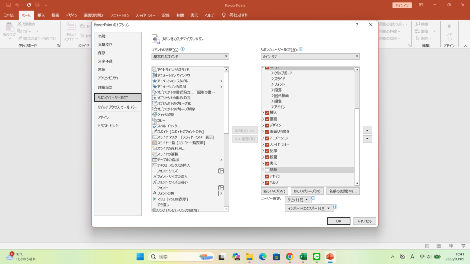Expand the Insert (挿入) tab tree node

pyautogui.click(x=263, y=112)
